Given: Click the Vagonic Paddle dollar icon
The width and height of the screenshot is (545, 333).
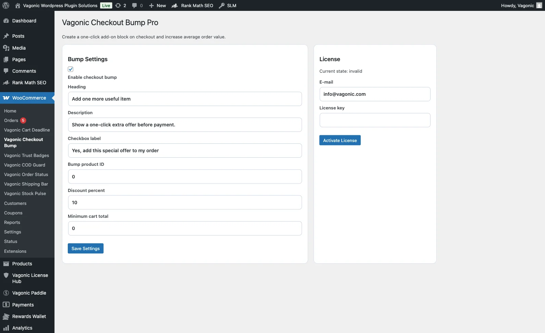Looking at the screenshot, I should [x=6, y=293].
